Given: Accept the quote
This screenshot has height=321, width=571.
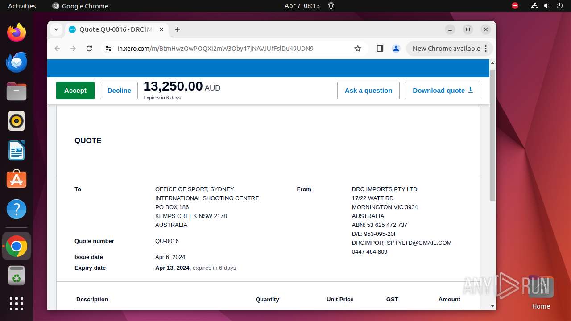Looking at the screenshot, I should click(75, 91).
